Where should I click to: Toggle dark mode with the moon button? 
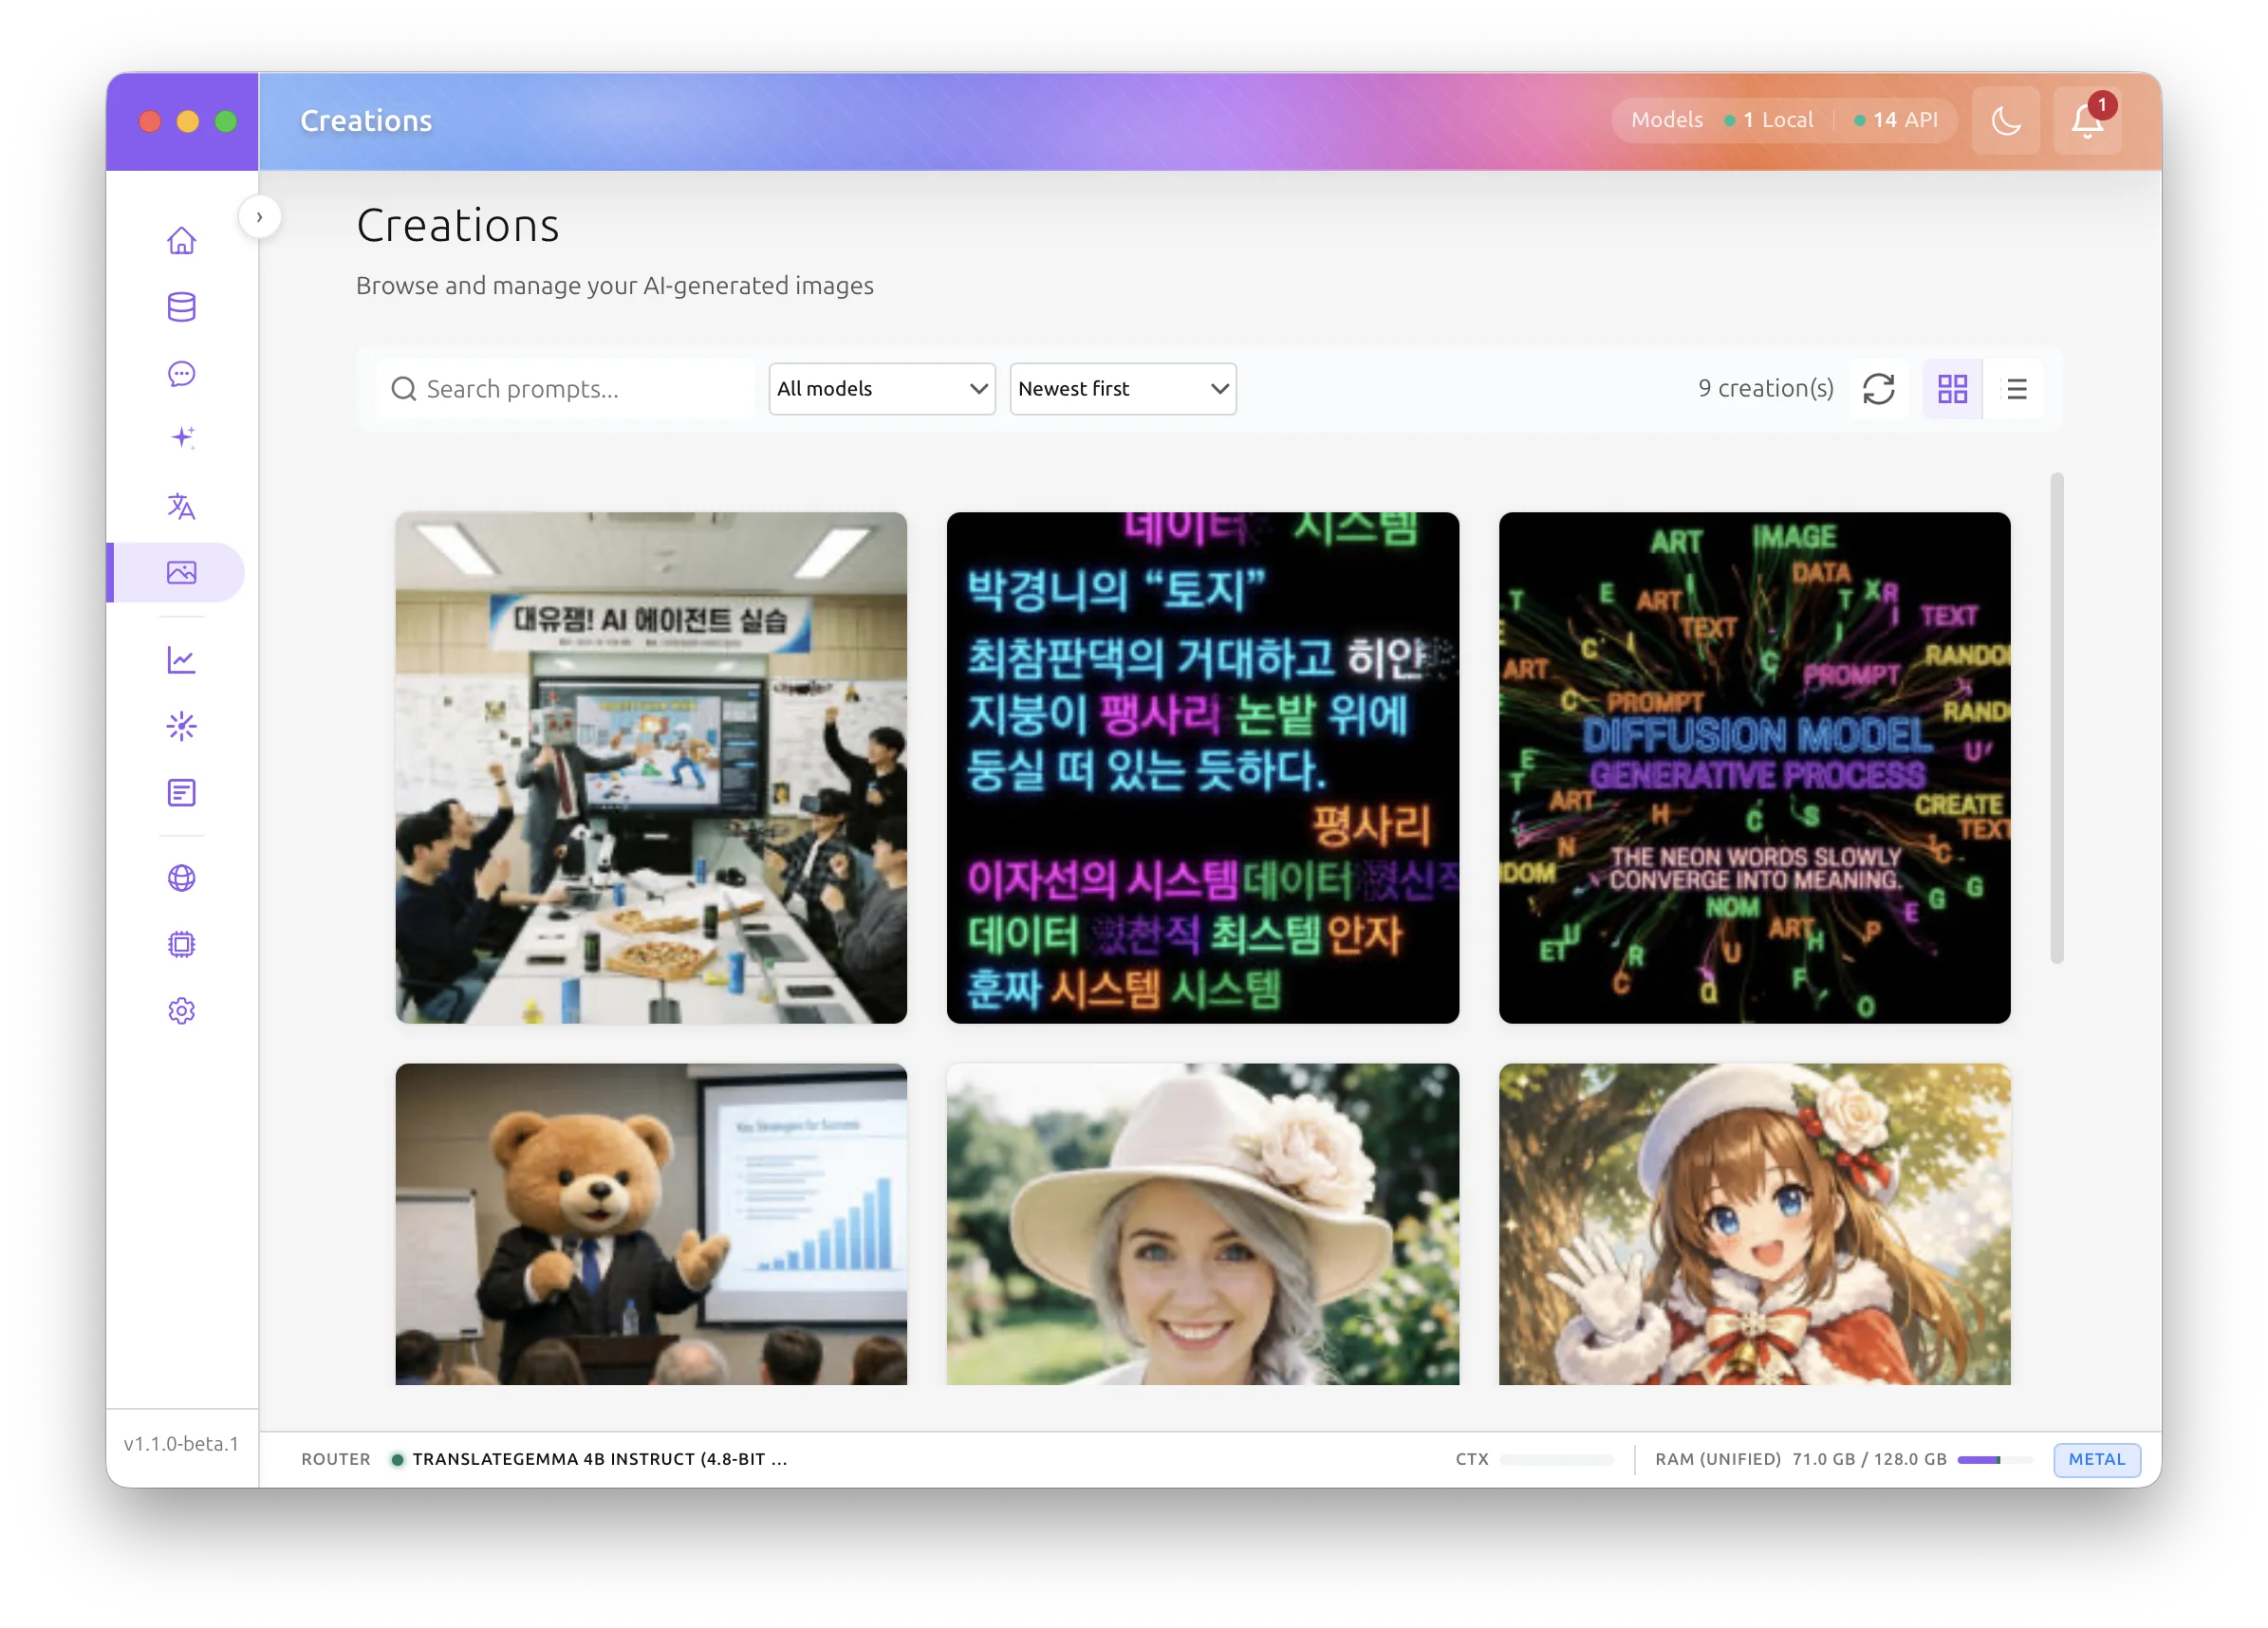pyautogui.click(x=2006, y=120)
